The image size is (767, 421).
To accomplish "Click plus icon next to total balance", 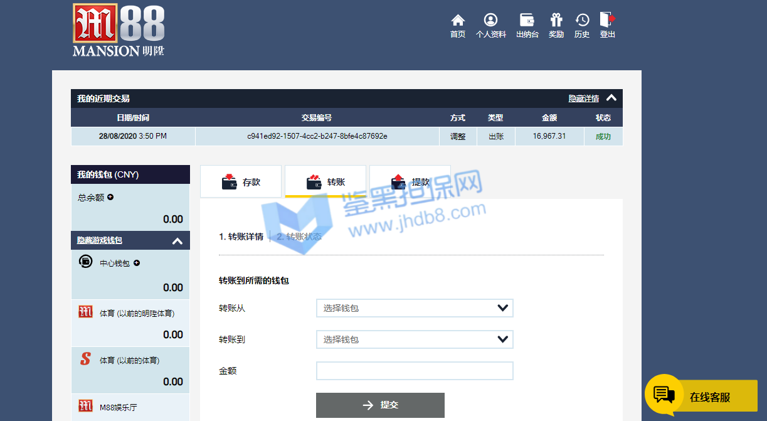I will click(x=110, y=197).
